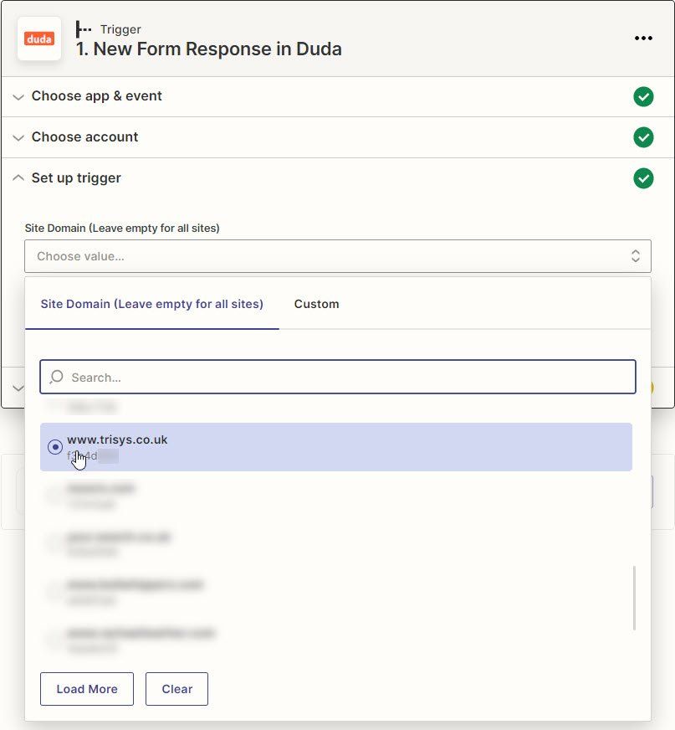Screen dimensions: 675x730
Task: Click the magnifier icon in search box
Action: [x=57, y=377]
